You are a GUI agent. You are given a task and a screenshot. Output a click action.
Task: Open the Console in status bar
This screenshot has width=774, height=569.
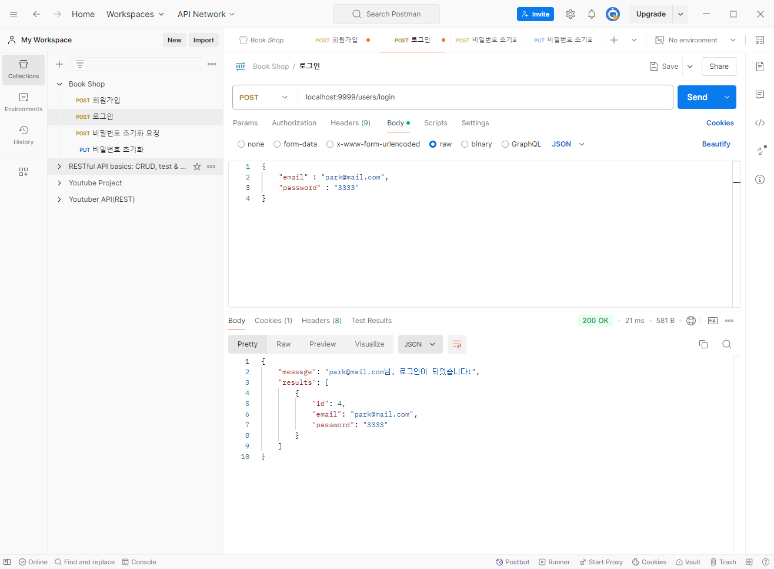139,562
